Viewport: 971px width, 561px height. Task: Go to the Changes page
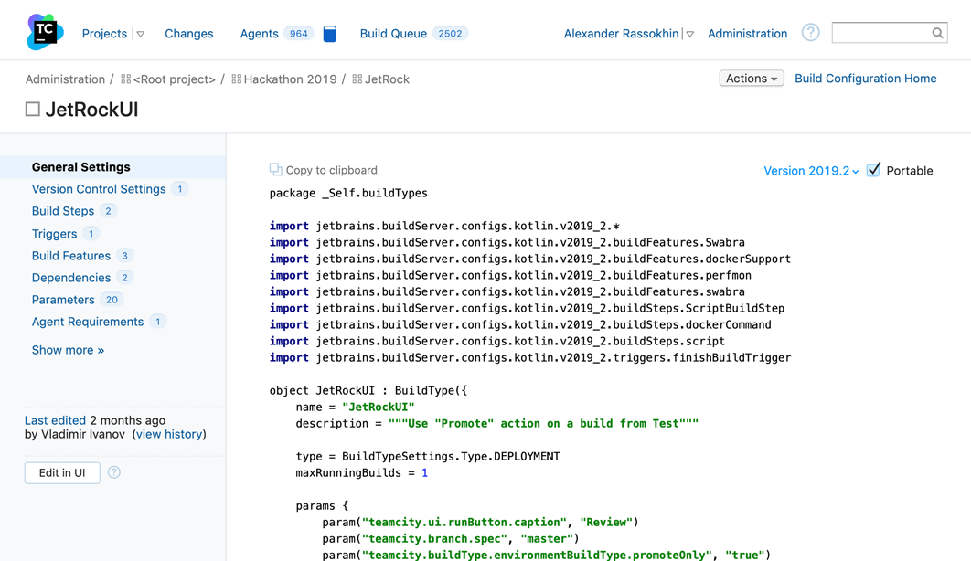click(x=188, y=34)
